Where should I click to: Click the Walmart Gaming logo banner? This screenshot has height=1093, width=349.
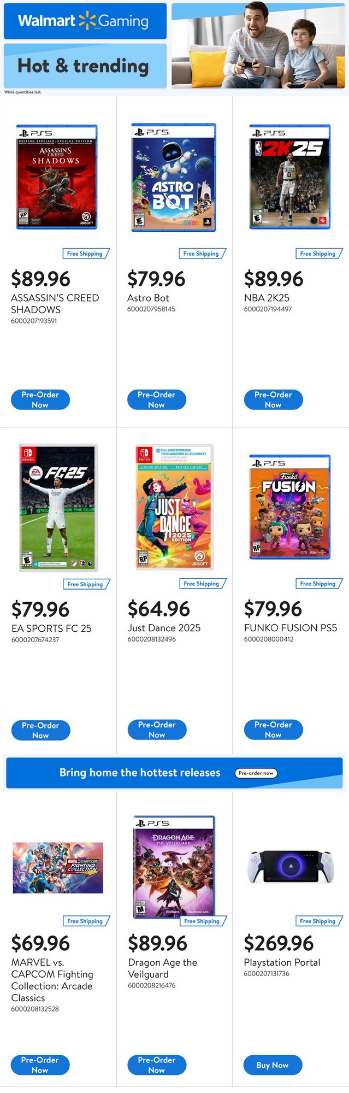click(85, 21)
